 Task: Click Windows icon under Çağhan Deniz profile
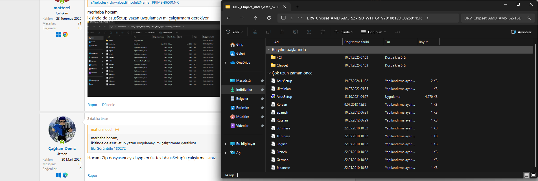[59, 175]
